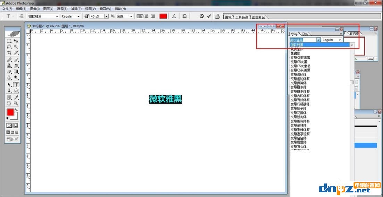Select the Crop tool
Image resolution: width=383 pixels, height=197 pixels.
[x=9, y=52]
